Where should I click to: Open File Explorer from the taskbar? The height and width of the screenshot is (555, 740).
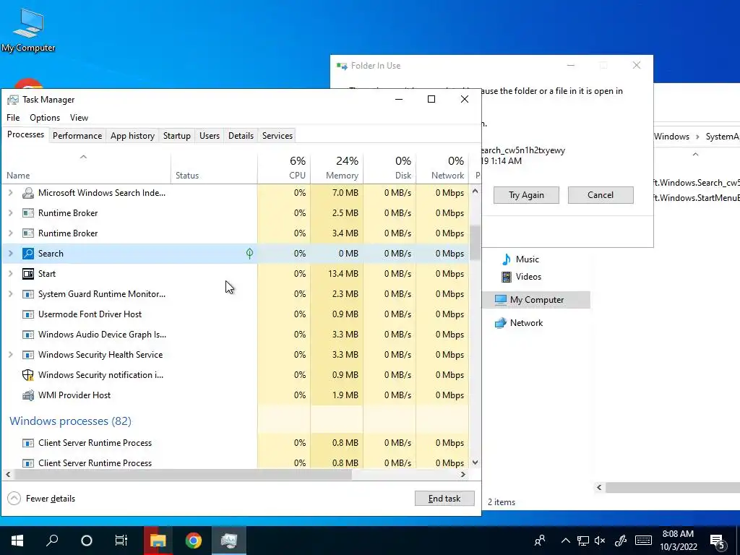click(x=158, y=541)
